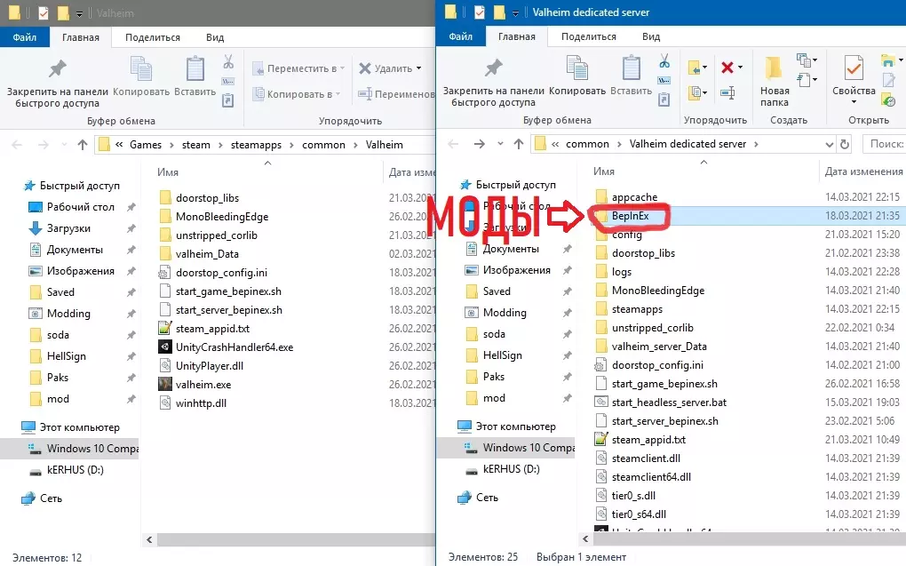906x566 pixels.
Task: Open Файл menu in dedicated server window
Action: pyautogui.click(x=460, y=36)
